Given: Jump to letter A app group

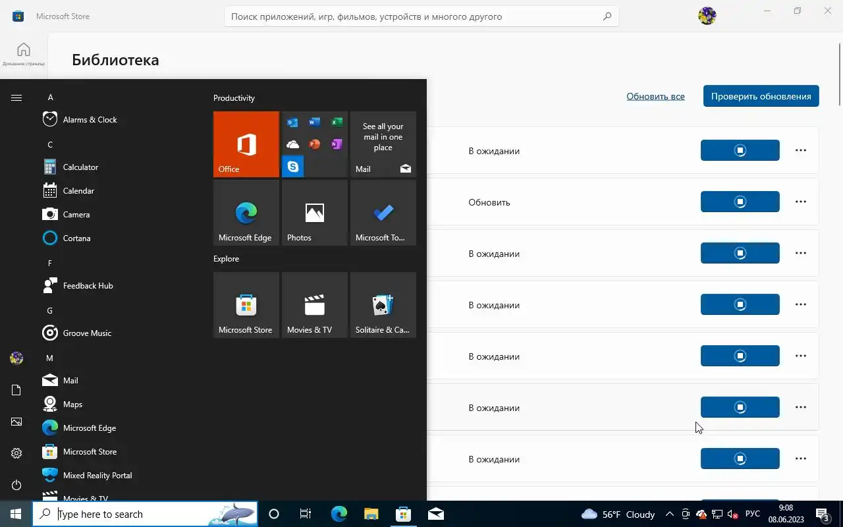Looking at the screenshot, I should click(x=50, y=97).
